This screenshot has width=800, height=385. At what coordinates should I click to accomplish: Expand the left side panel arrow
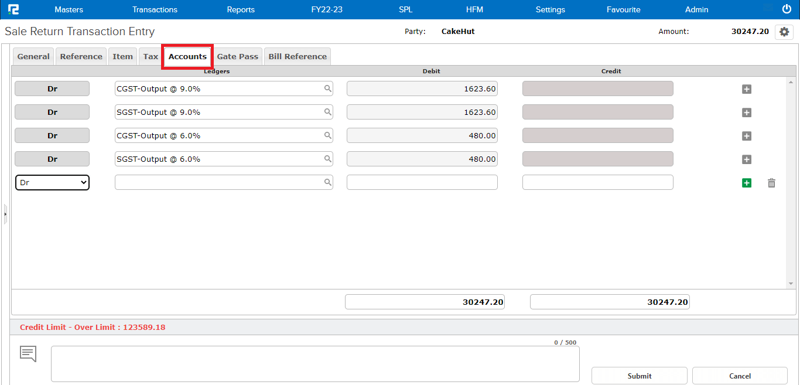[x=5, y=214]
